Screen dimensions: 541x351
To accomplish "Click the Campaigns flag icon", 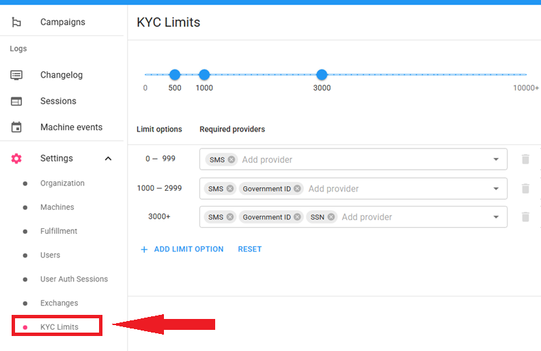I will click(16, 22).
